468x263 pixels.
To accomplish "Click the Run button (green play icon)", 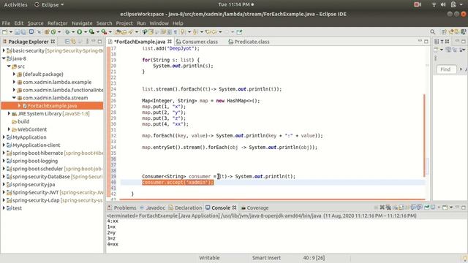I will (80, 31).
